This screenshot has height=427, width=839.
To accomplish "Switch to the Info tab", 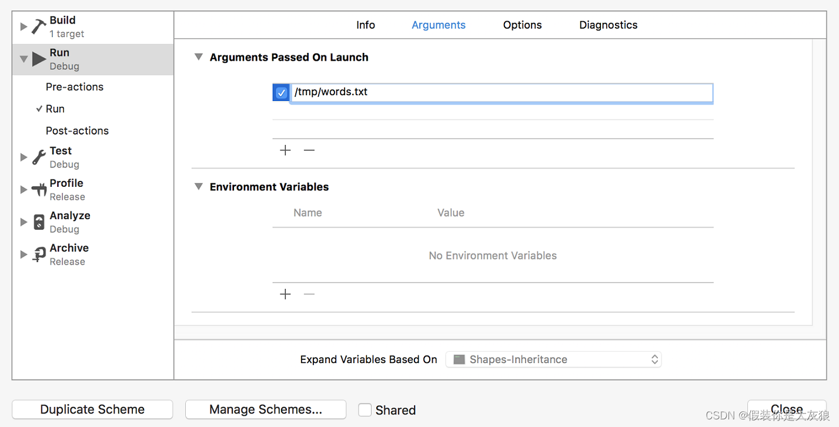I will pyautogui.click(x=366, y=25).
